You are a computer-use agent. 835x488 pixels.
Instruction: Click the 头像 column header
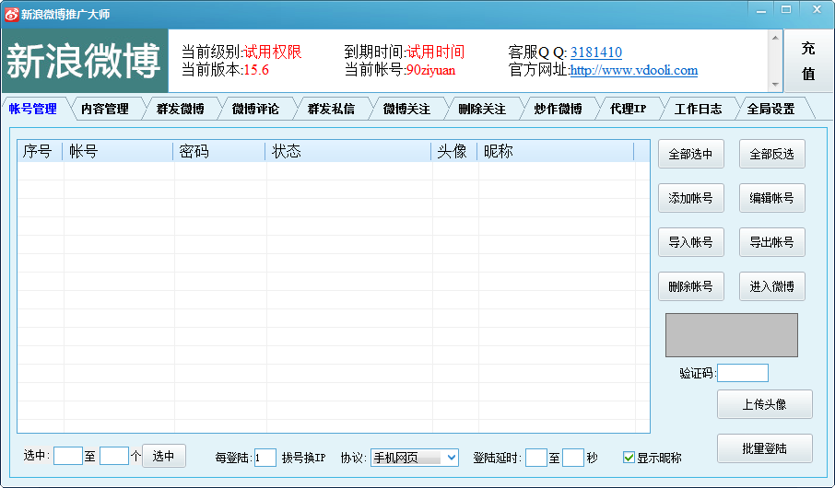454,152
